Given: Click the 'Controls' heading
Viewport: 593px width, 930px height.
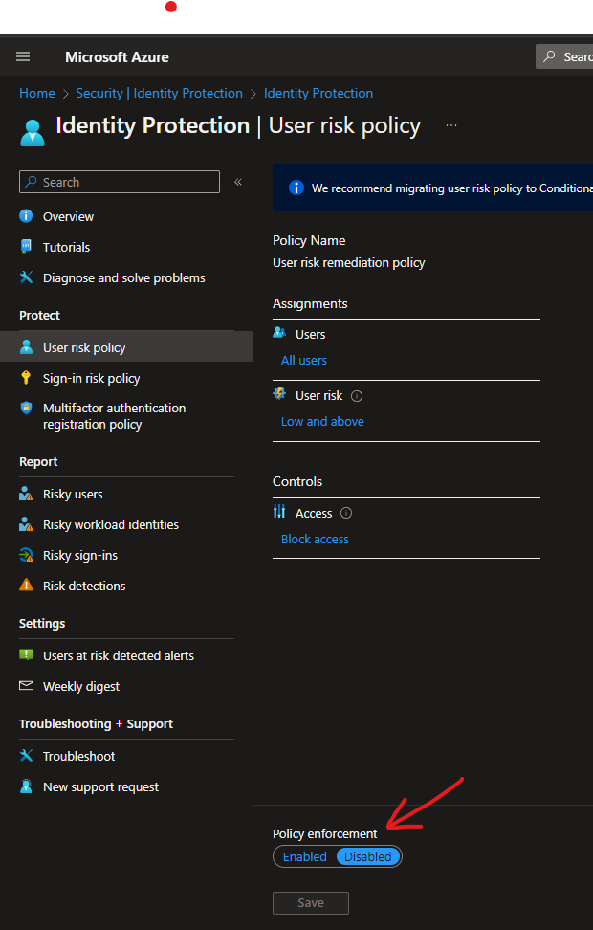Looking at the screenshot, I should click(x=297, y=481).
